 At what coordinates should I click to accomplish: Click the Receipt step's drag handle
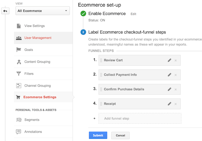pos(101,104)
